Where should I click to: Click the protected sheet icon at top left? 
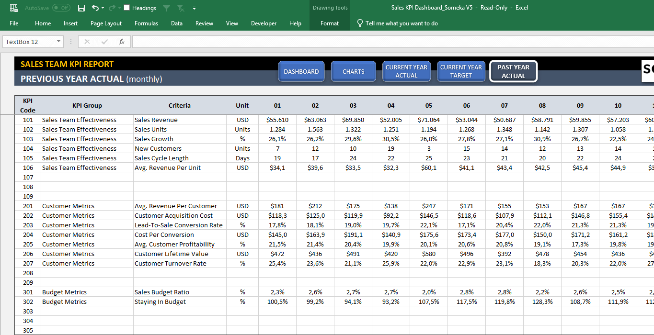[14, 8]
